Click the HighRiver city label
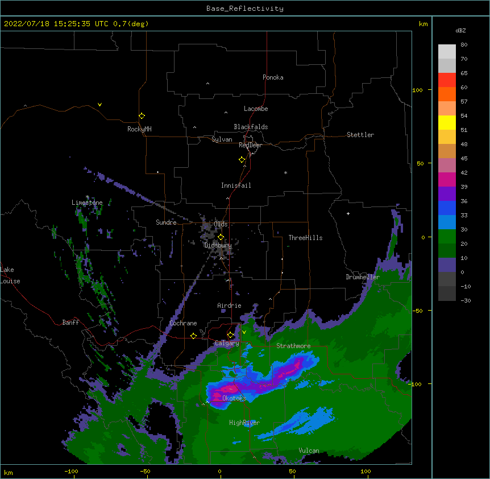Image resolution: width=490 pixels, height=479 pixels. pyautogui.click(x=244, y=423)
